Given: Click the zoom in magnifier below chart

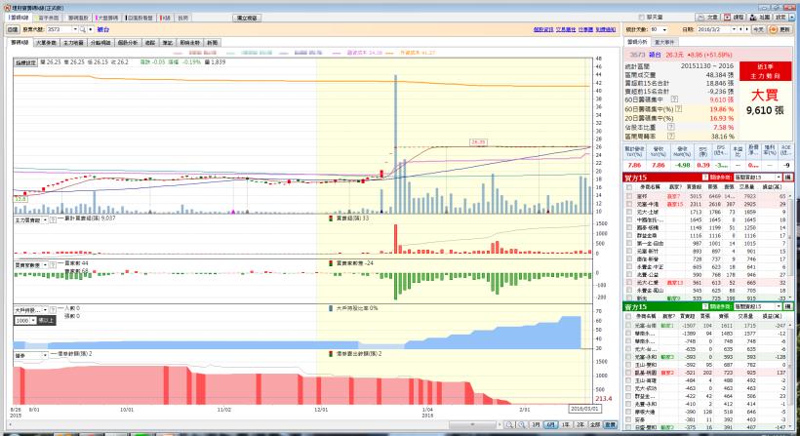Looking at the screenshot, I should [522, 424].
